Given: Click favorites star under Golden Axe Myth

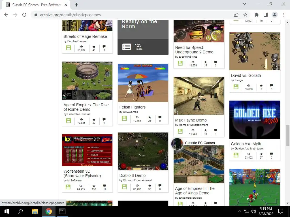Looking at the screenshot, I should coord(261,154).
